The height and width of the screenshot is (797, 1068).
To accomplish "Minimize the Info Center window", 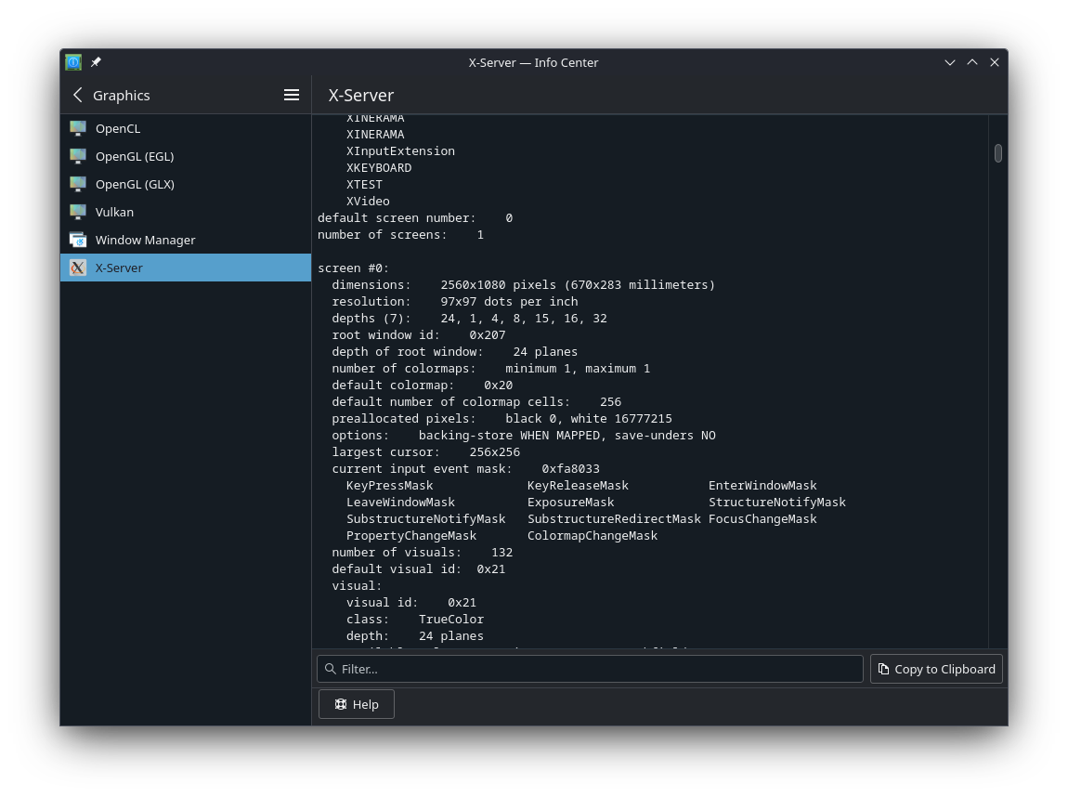I will pyautogui.click(x=949, y=62).
